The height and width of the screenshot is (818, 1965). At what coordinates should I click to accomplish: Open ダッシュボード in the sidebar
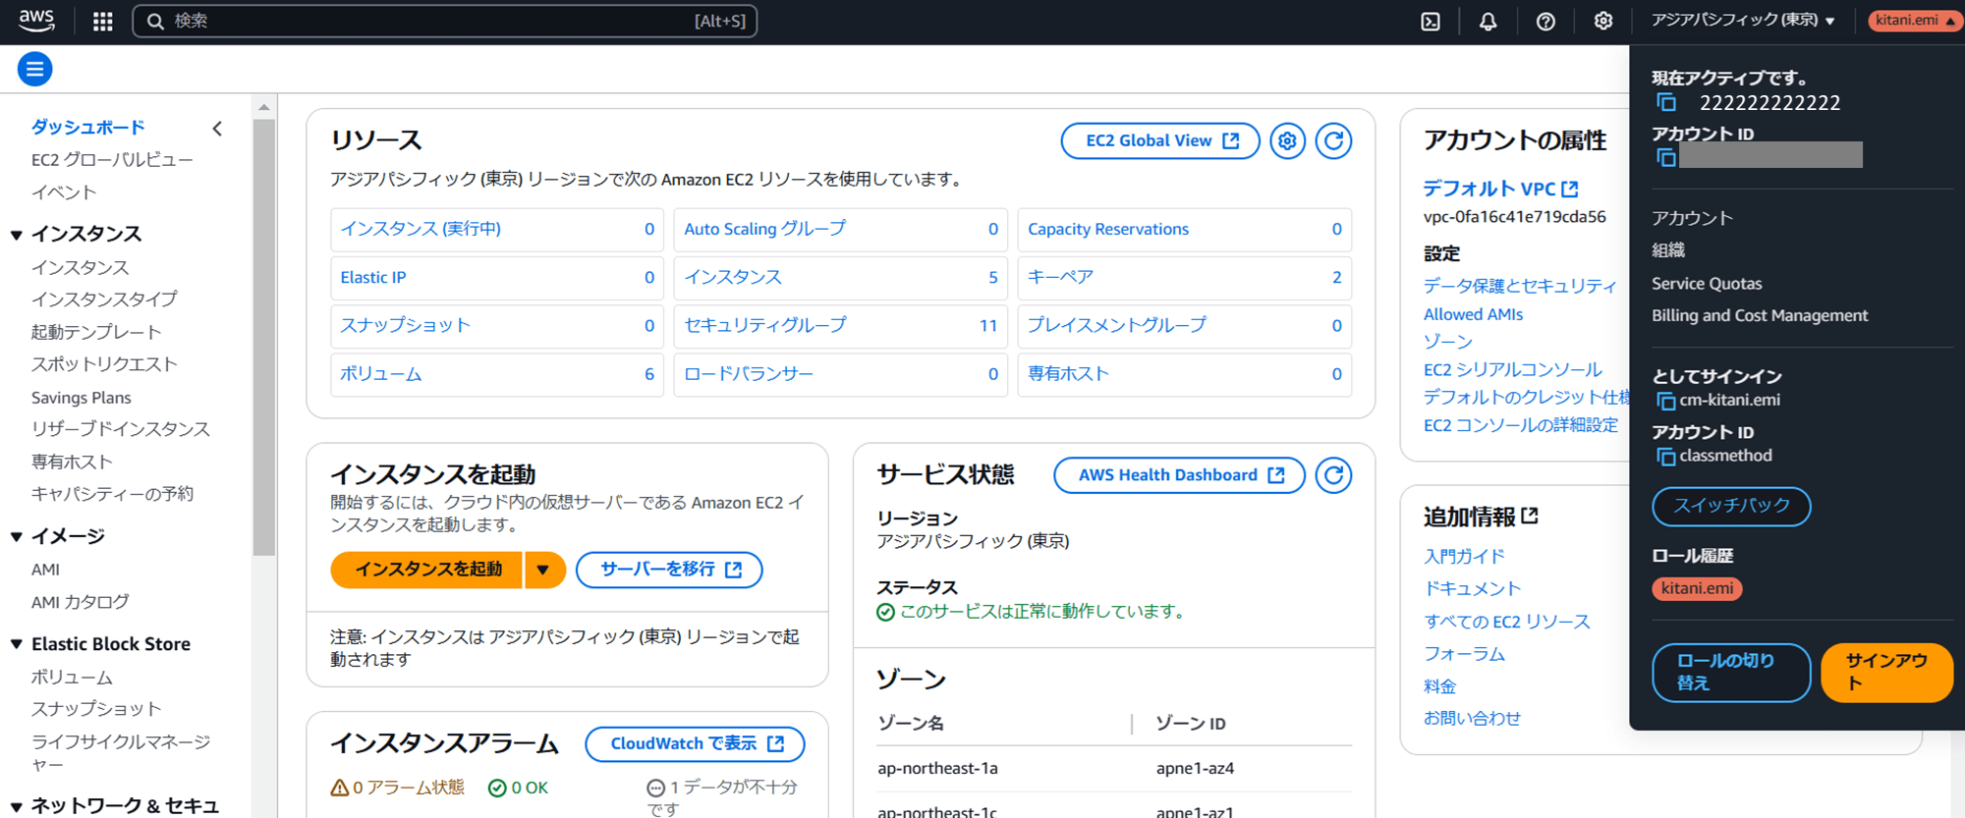point(87,127)
